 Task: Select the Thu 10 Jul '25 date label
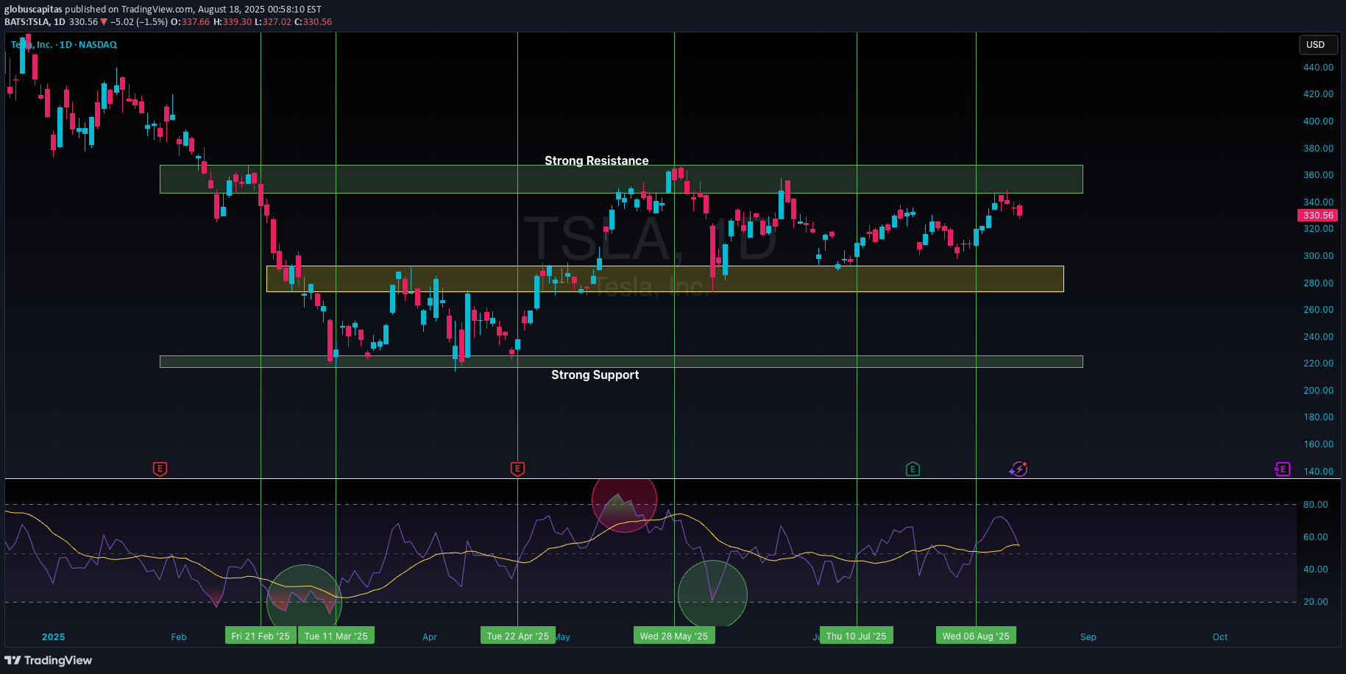(x=857, y=636)
